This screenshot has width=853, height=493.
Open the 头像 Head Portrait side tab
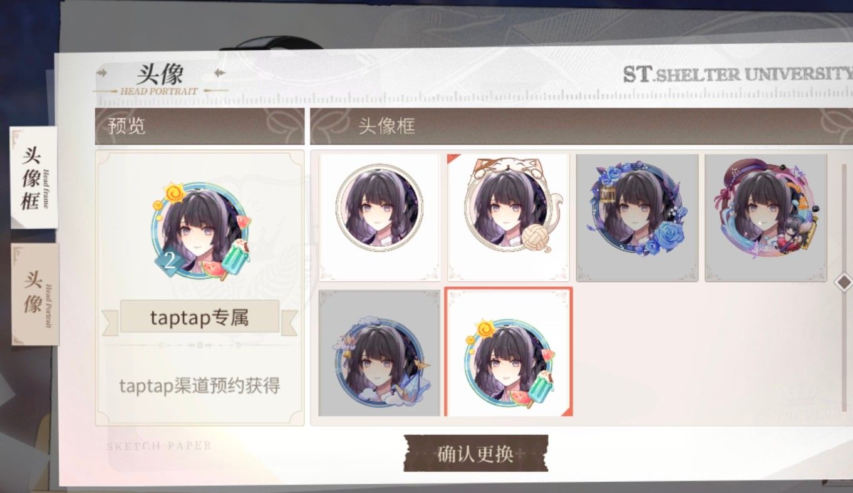point(35,294)
